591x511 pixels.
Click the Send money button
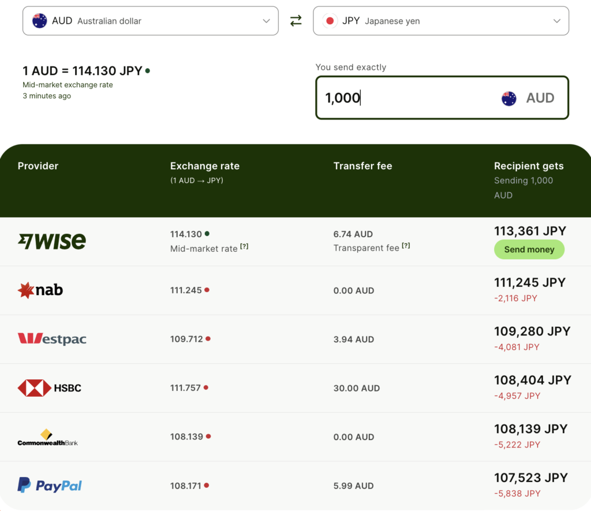click(529, 249)
